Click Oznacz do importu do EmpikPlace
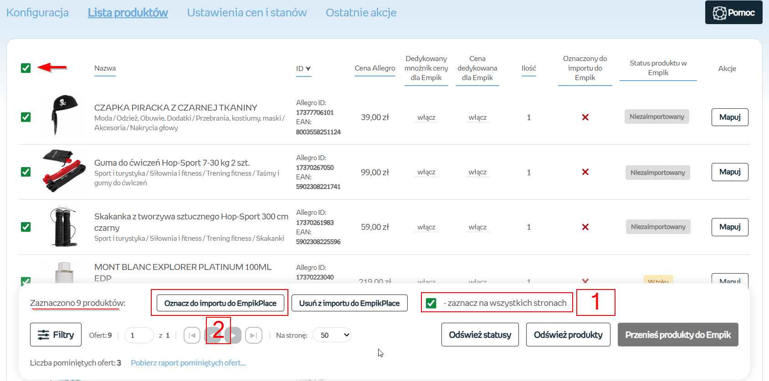The width and height of the screenshot is (769, 381). (220, 303)
